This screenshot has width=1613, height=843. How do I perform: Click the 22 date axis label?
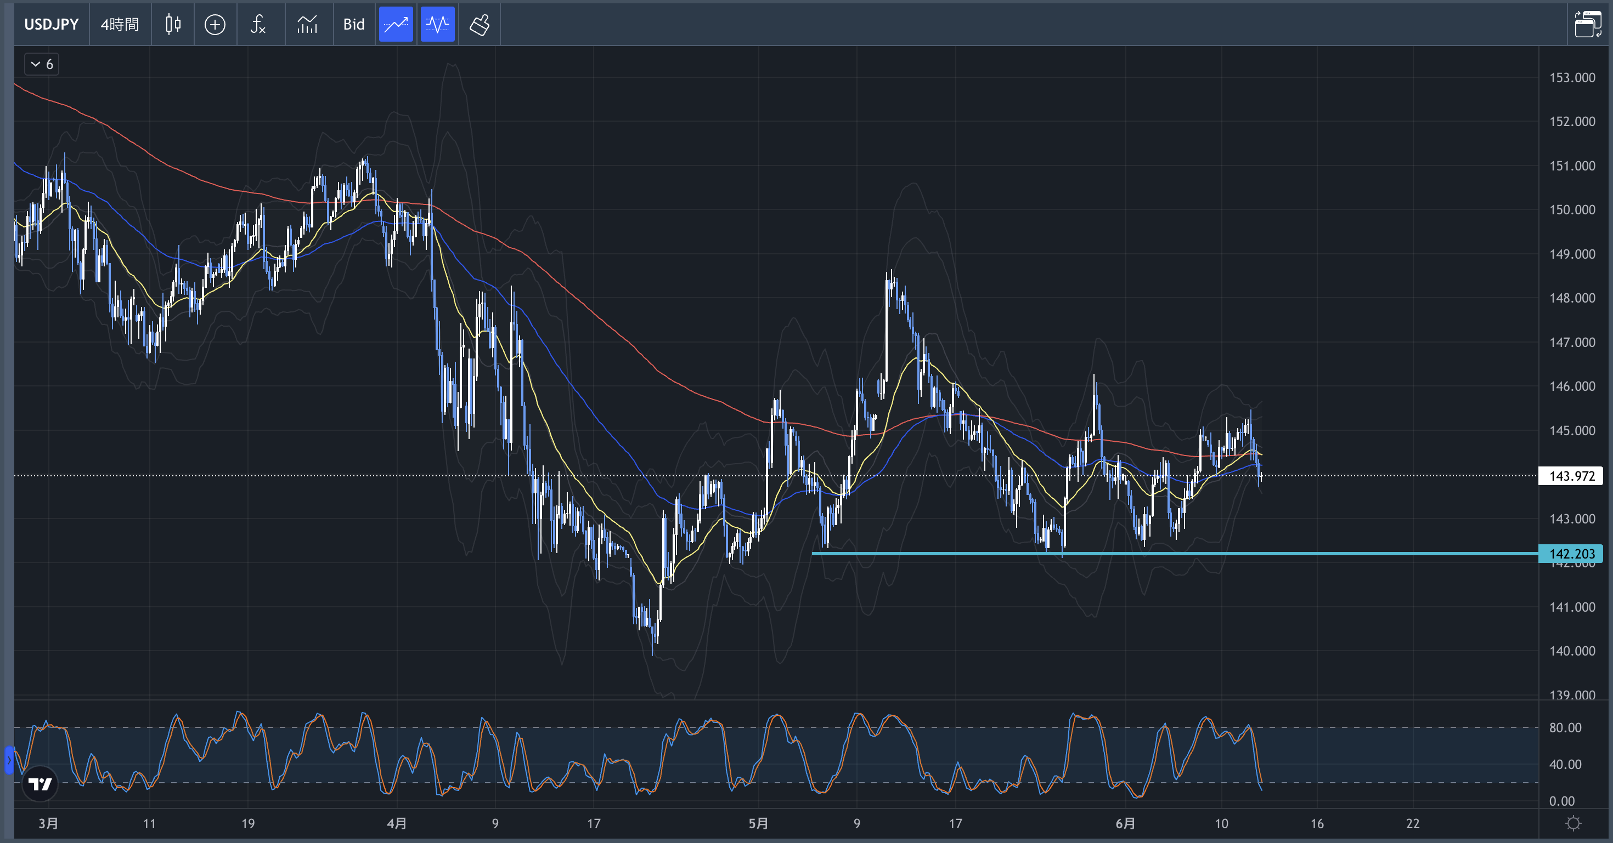[1413, 823]
